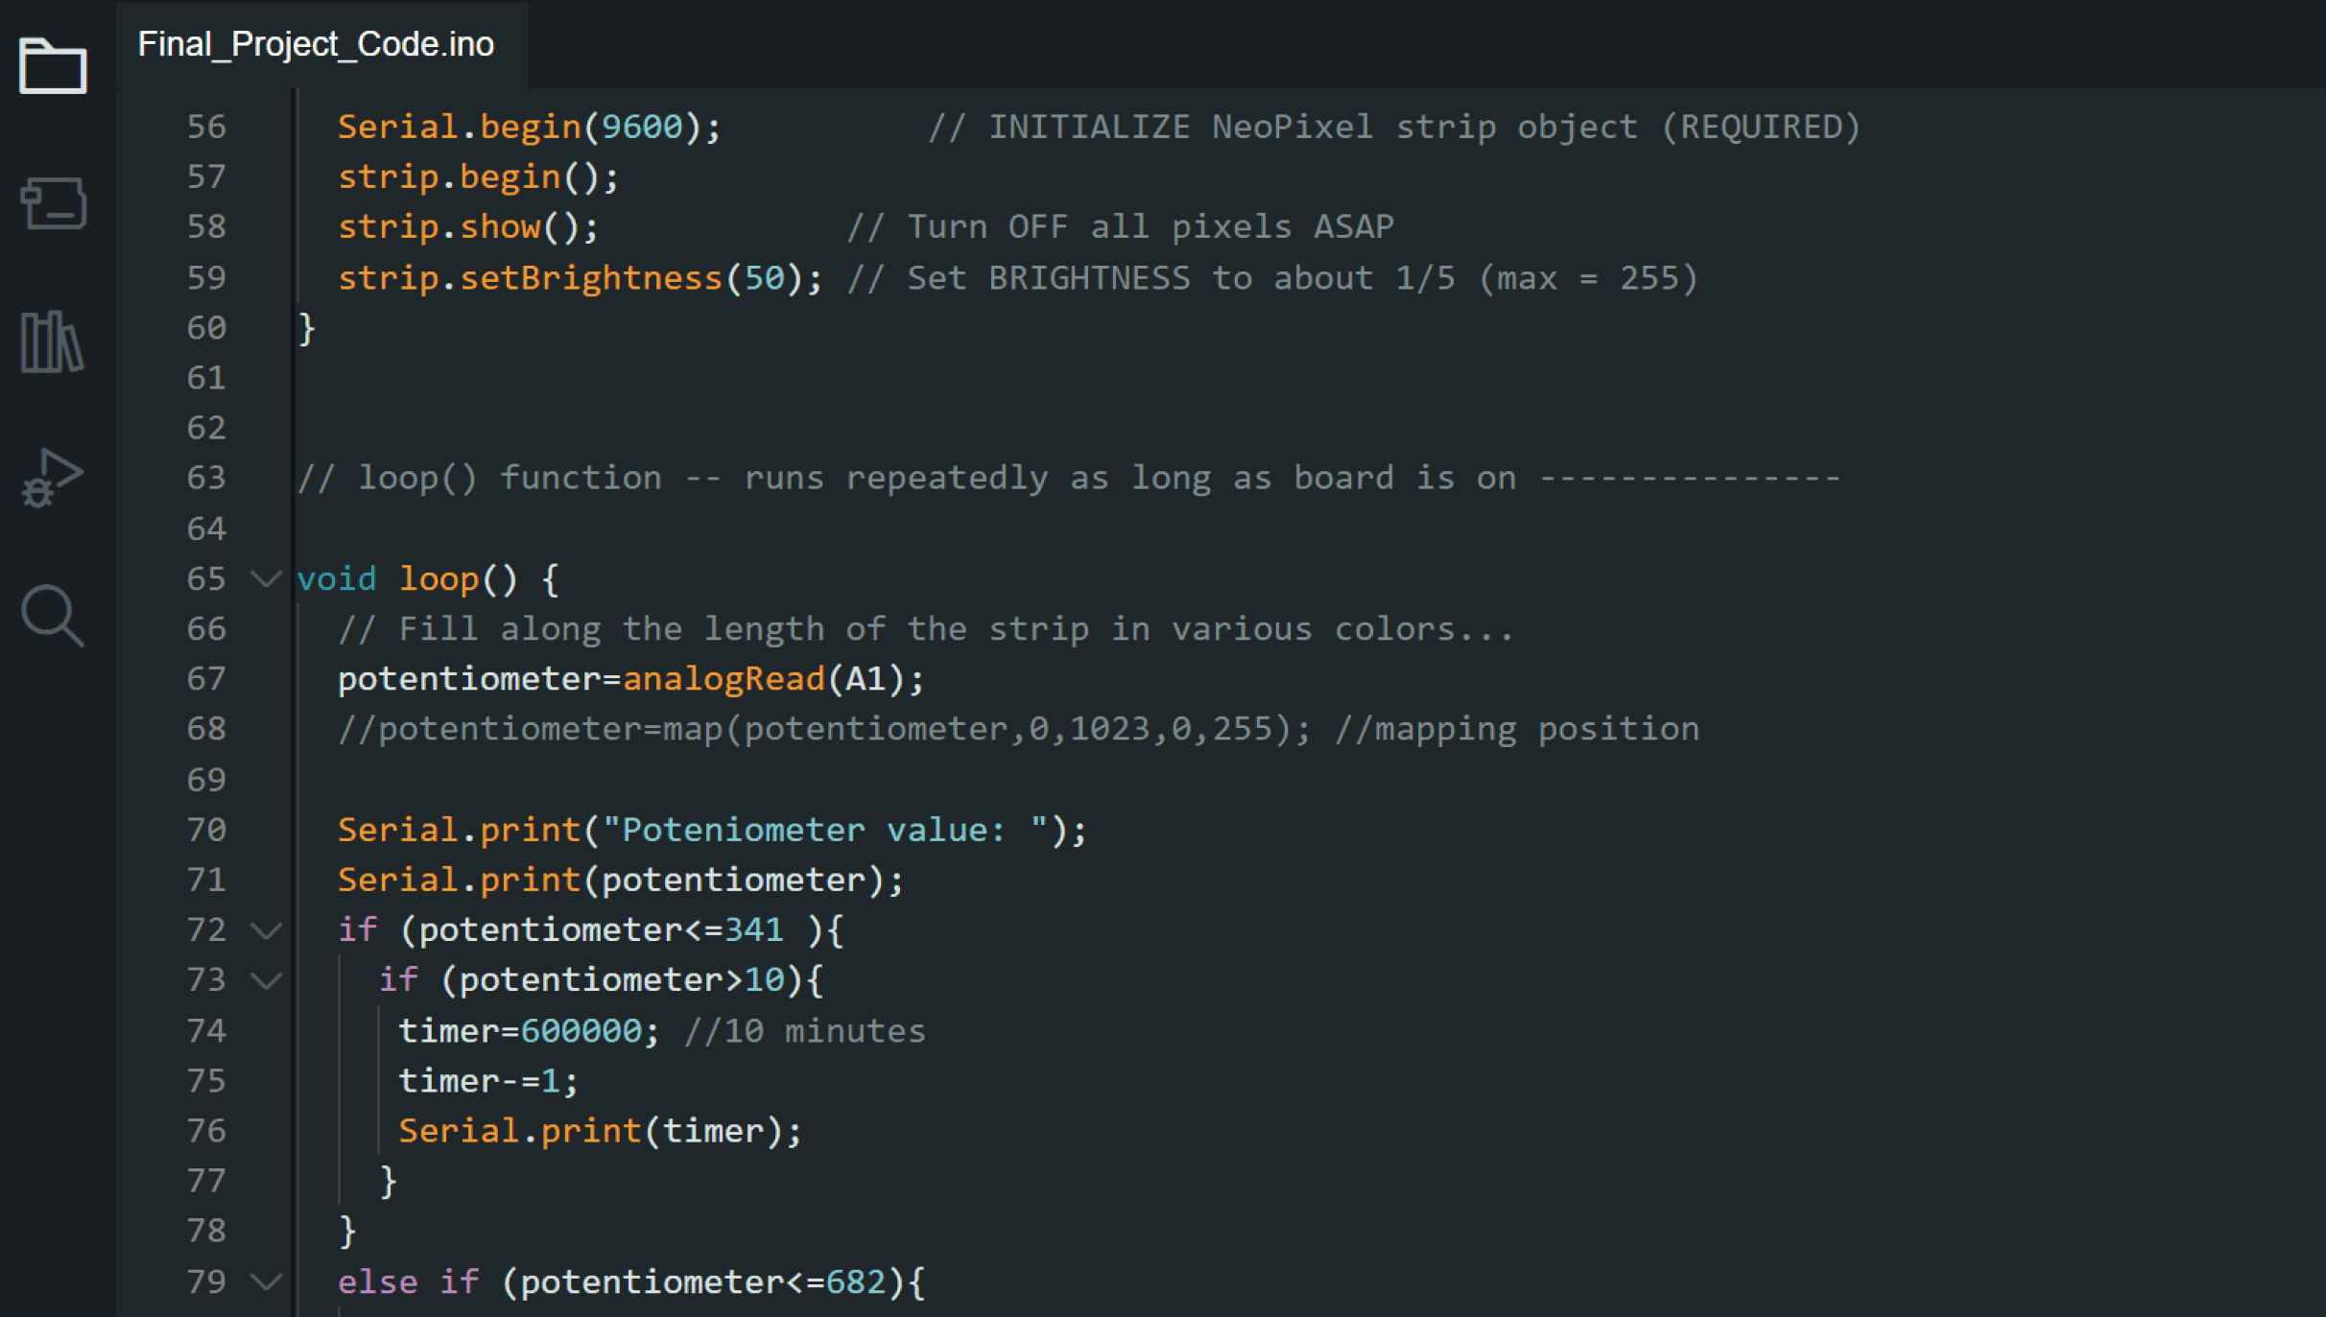
Task: Open the Sketchbook folder icon
Action: [x=53, y=65]
